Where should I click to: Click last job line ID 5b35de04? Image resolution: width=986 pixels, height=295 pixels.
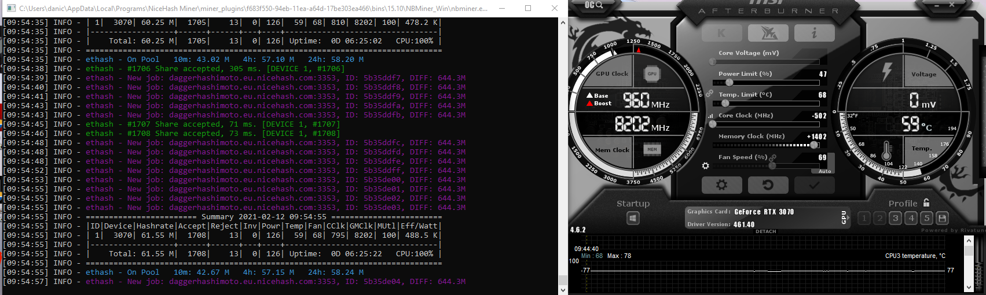[x=276, y=281]
